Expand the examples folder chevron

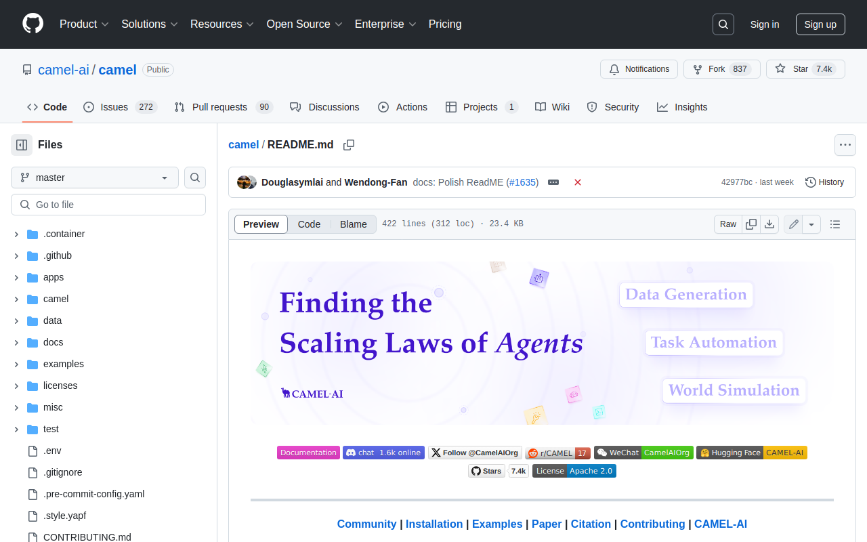16,364
